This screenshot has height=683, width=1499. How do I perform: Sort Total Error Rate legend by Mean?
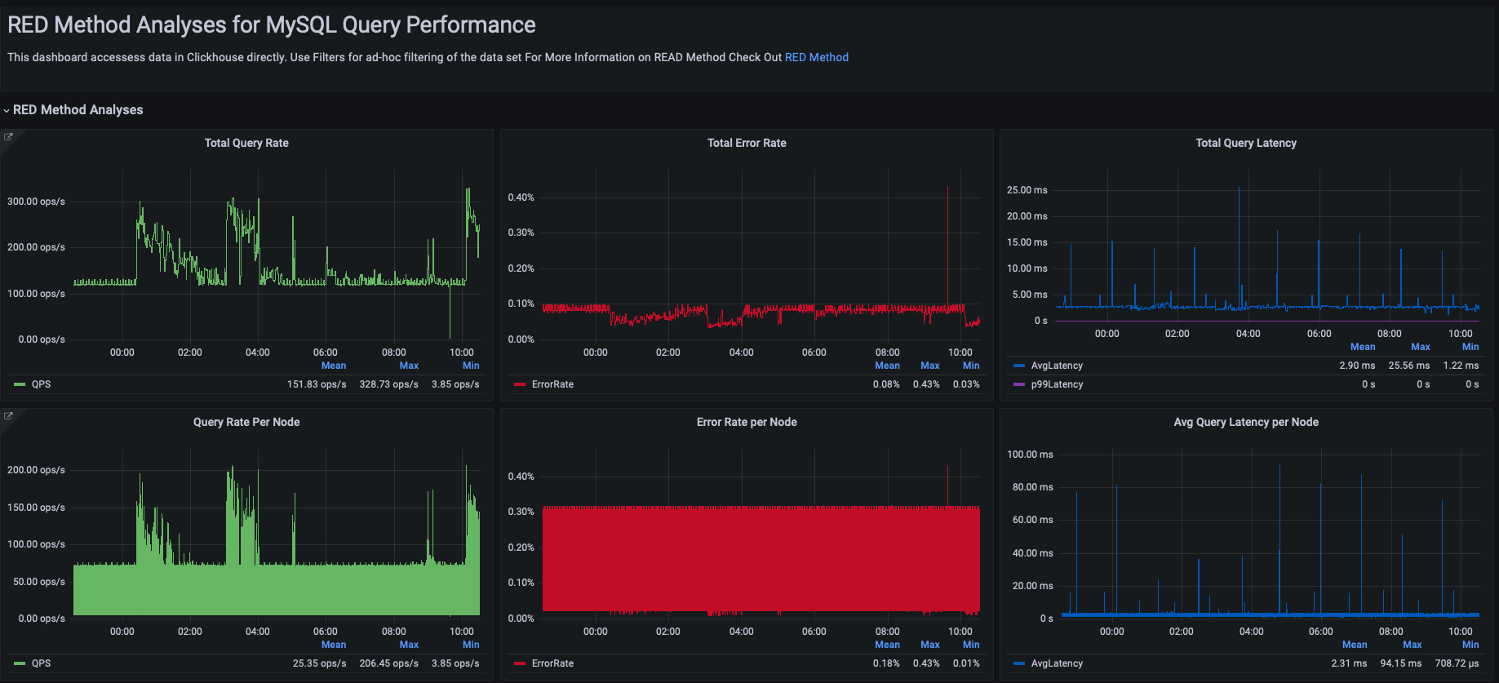click(887, 366)
